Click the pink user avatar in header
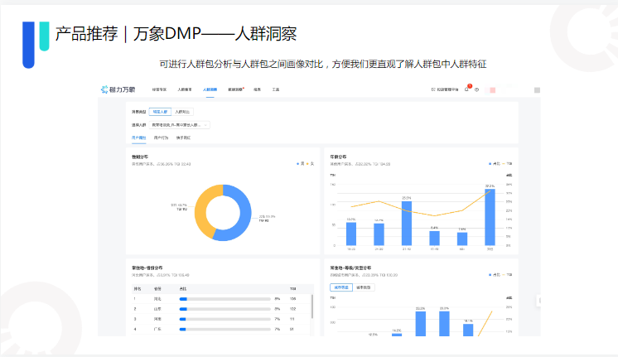Screen dimensions: 618x357 pyautogui.click(x=492, y=90)
